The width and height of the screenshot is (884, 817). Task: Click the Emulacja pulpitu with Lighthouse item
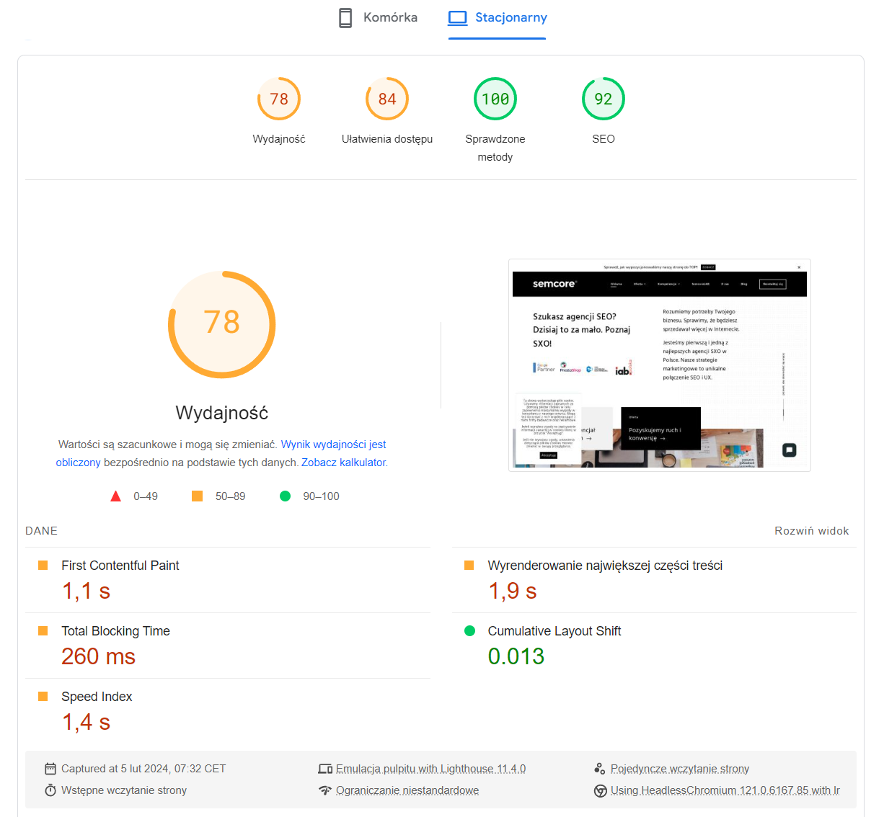(x=422, y=769)
